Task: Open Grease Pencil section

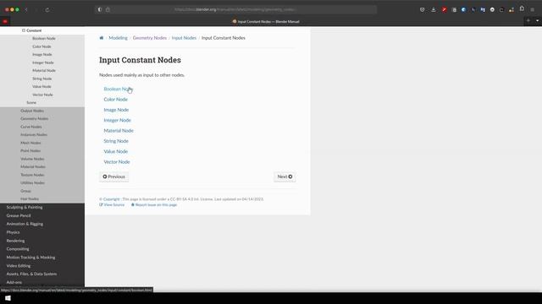Action: coord(19,215)
